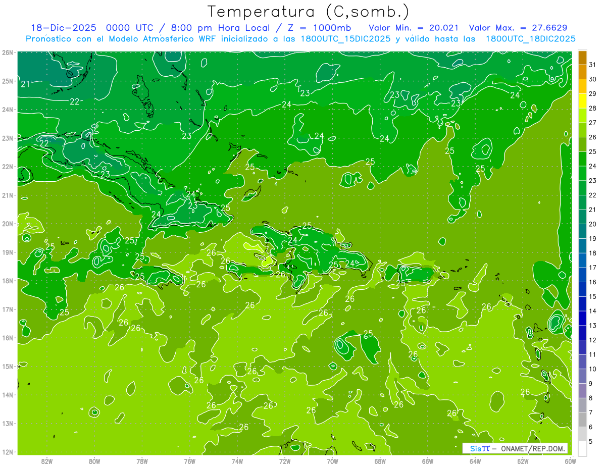Click the 60W longitude axis label

pos(571,460)
